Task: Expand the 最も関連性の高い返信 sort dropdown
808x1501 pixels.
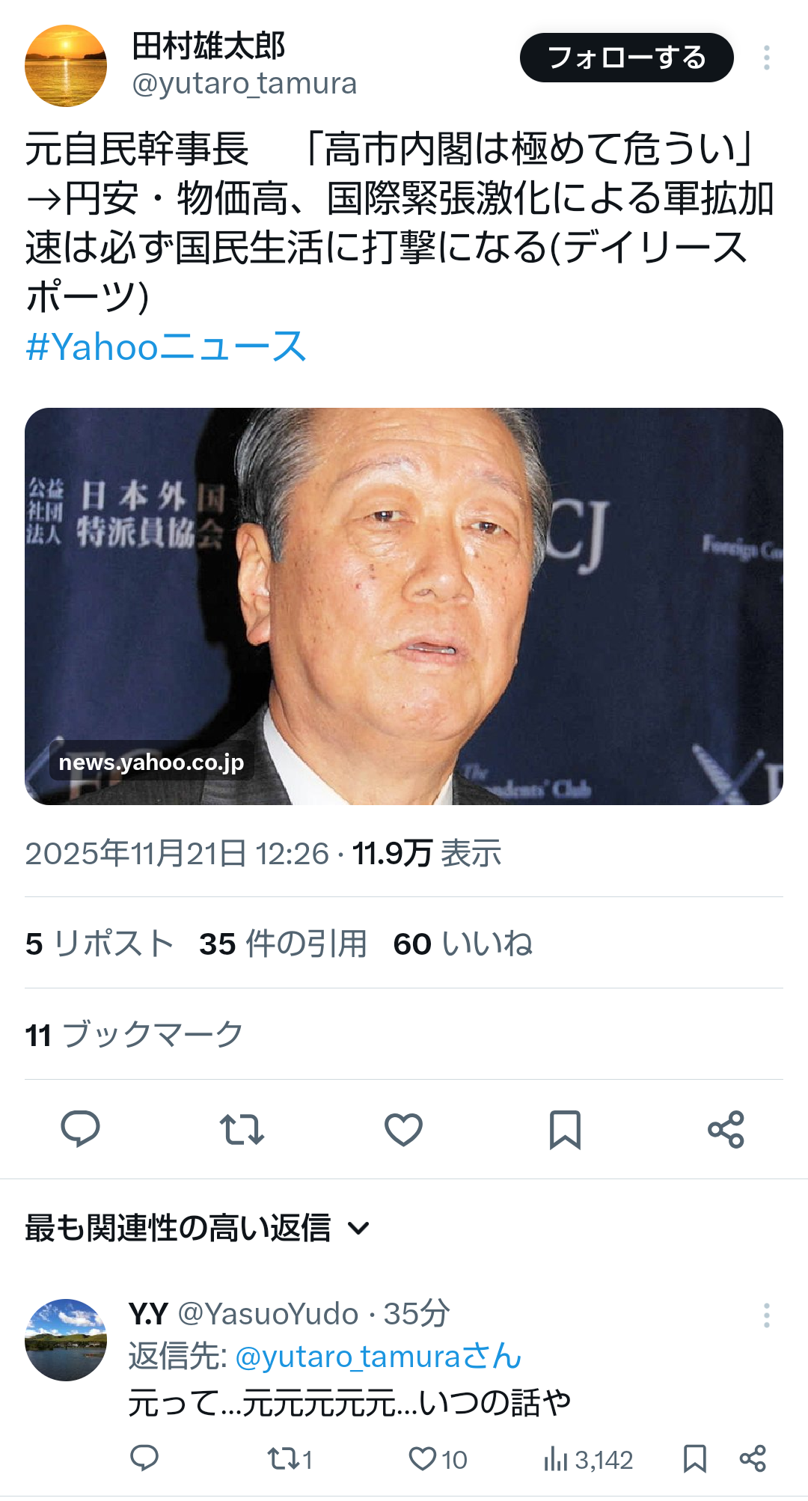Action: coord(198,1228)
